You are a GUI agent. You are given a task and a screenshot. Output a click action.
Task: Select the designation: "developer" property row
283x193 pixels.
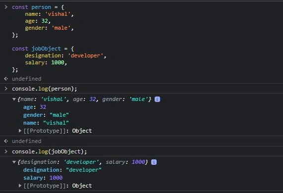point(62,170)
